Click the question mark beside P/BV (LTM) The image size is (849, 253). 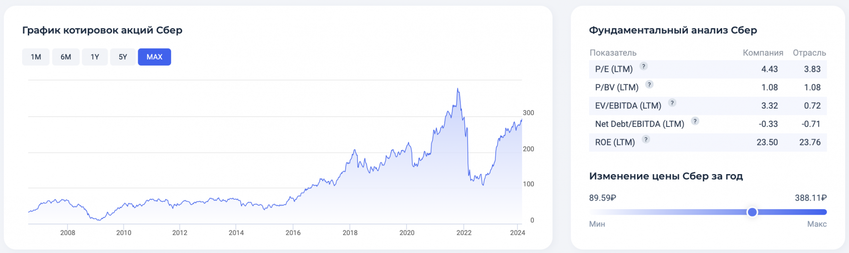coord(649,84)
